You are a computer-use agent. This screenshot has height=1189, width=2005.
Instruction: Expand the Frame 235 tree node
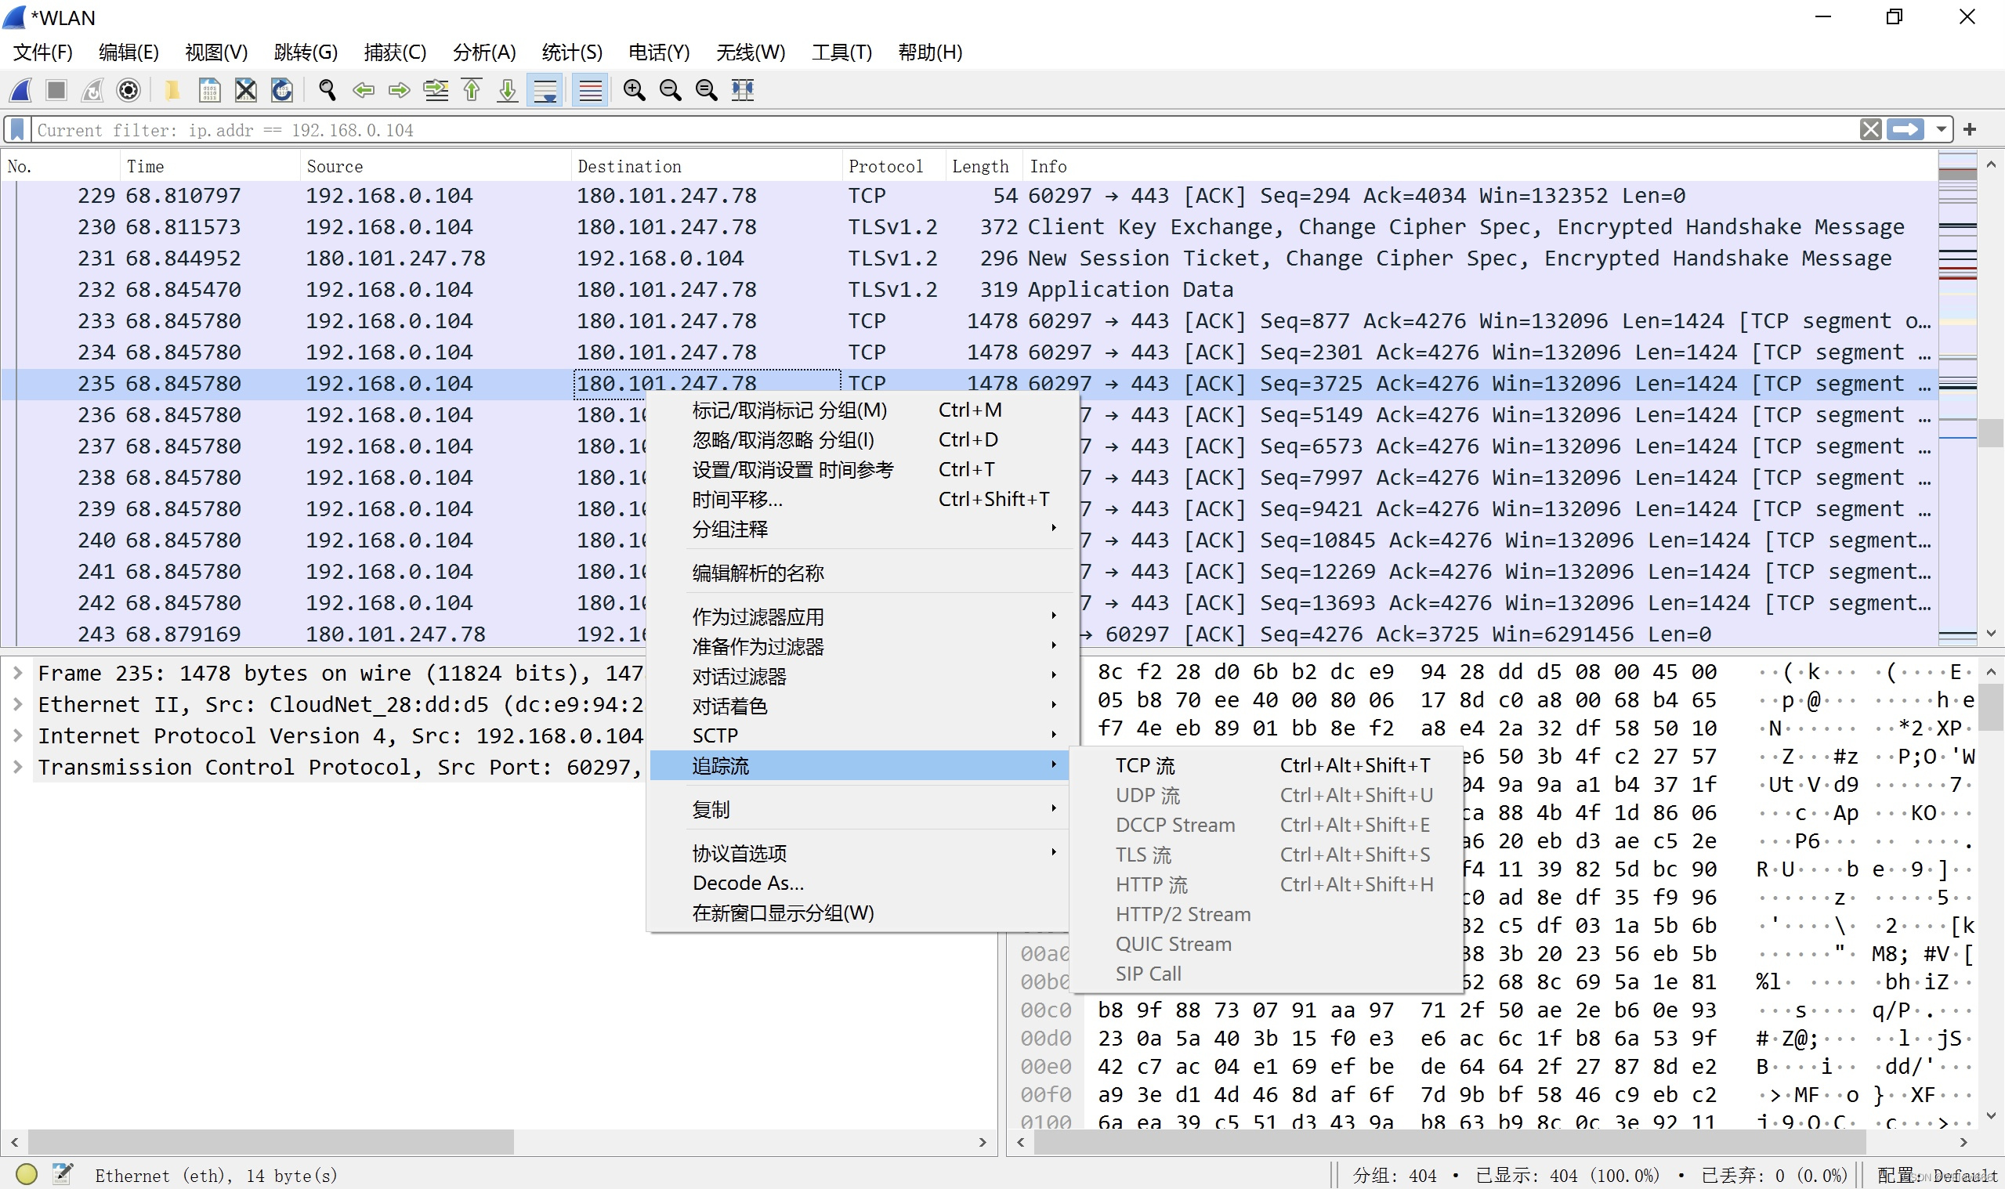tap(16, 673)
